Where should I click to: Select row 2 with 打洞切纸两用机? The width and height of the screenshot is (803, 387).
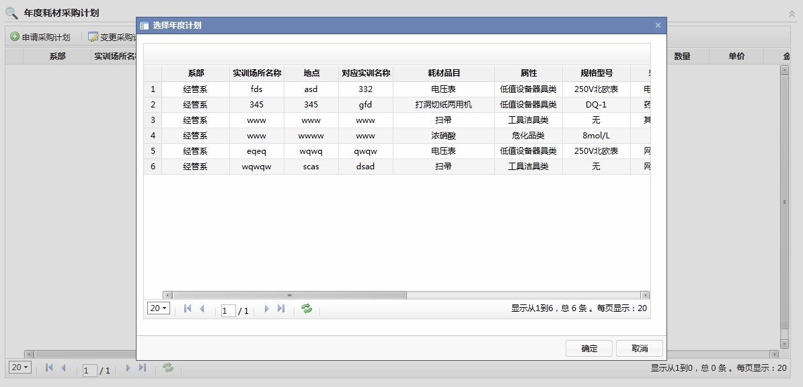pos(444,105)
